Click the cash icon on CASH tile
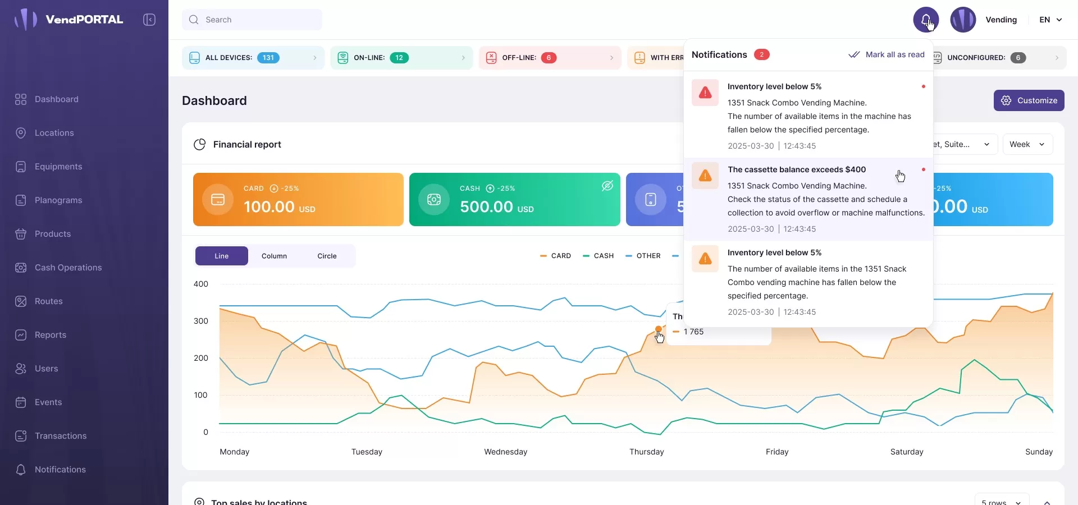 click(x=434, y=200)
